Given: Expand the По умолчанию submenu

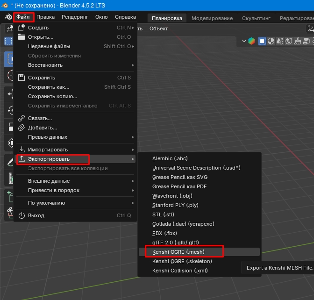Looking at the screenshot, I should [x=133, y=203].
